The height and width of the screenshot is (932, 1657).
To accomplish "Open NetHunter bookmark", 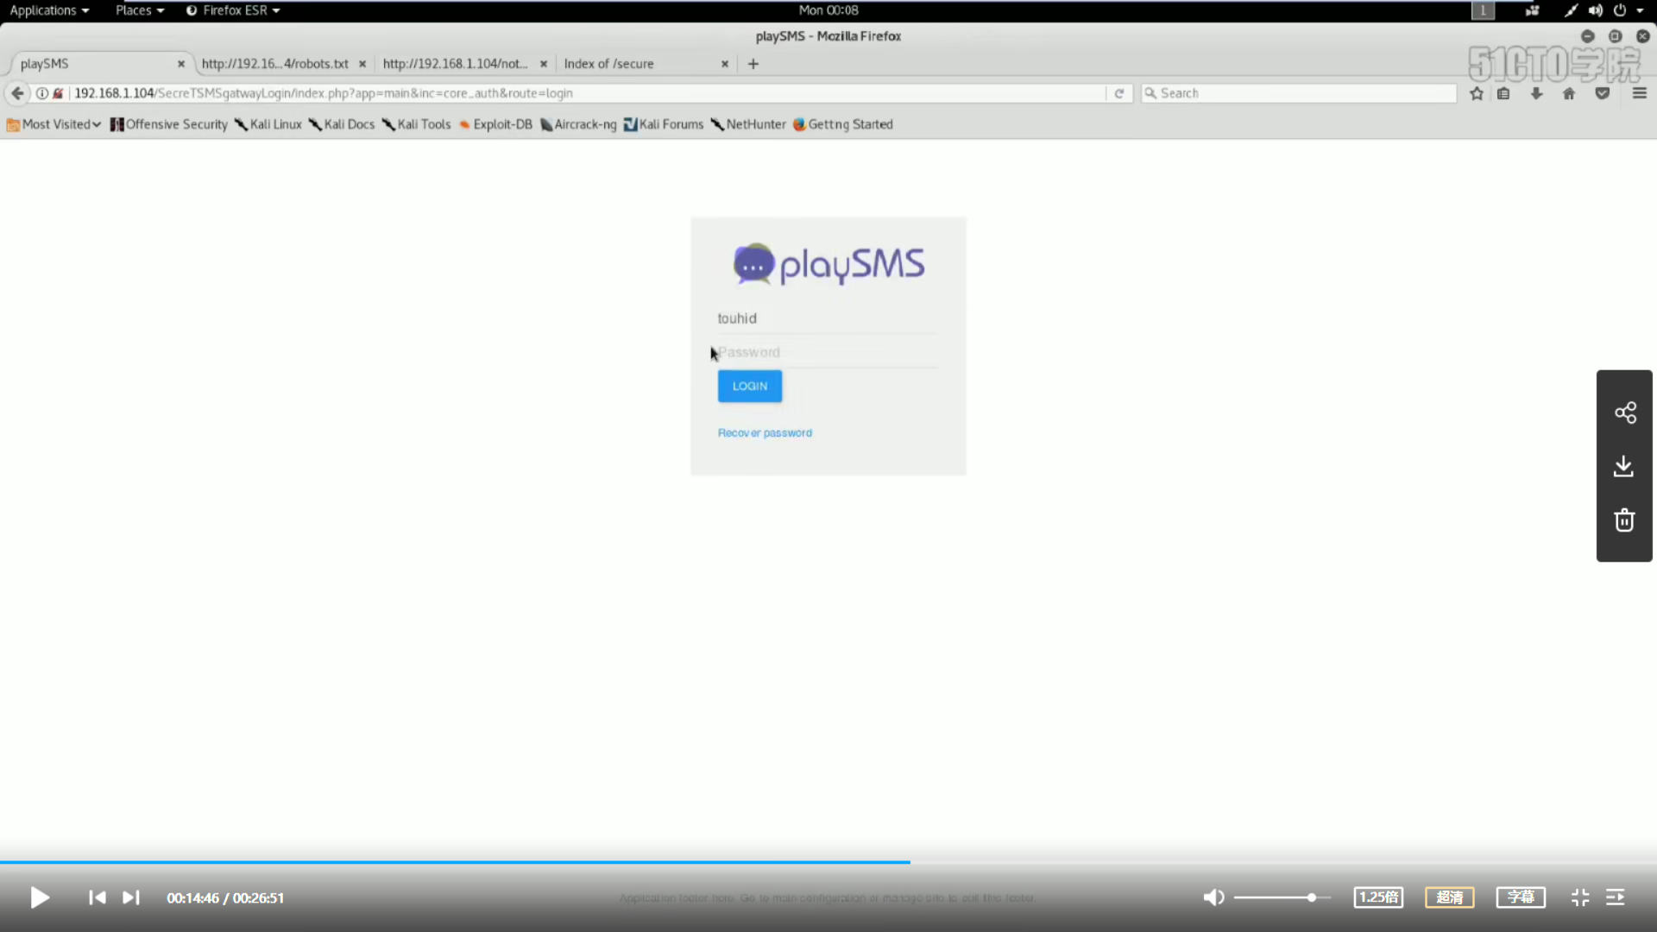I will tap(748, 124).
